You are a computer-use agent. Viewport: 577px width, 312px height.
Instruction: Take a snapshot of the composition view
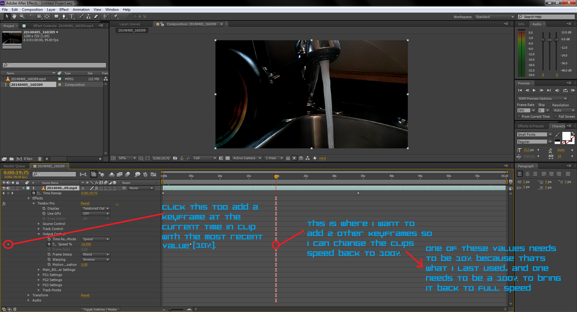175,158
